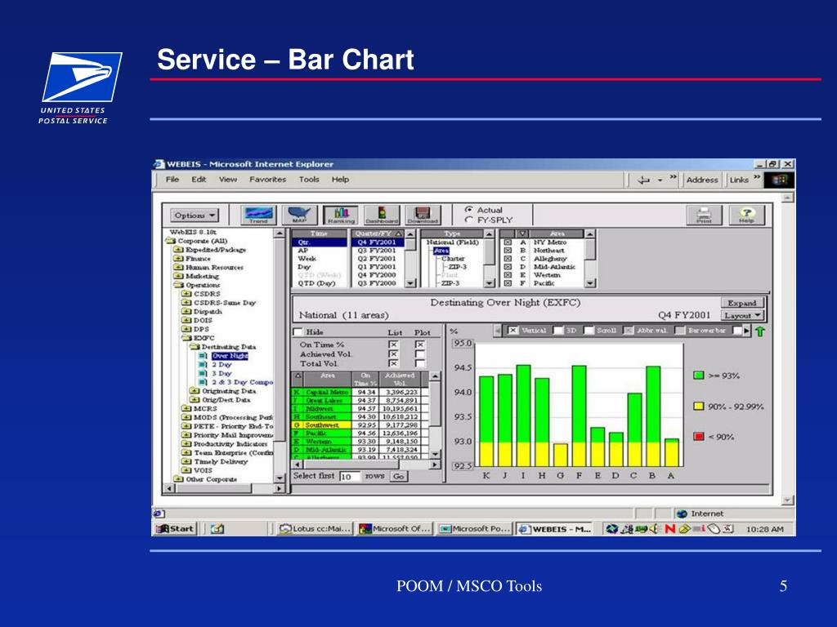Image resolution: width=837 pixels, height=627 pixels.
Task: Select Week in the Time list
Action: [x=307, y=259]
